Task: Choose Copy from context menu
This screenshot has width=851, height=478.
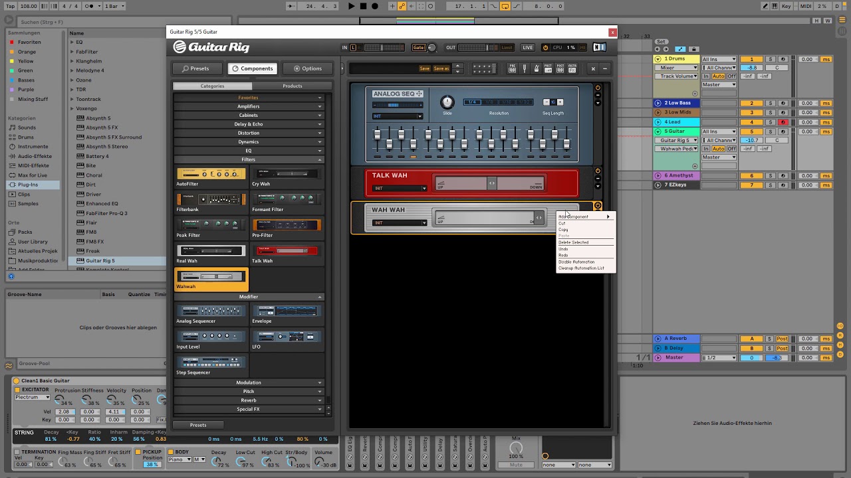Action: click(563, 230)
